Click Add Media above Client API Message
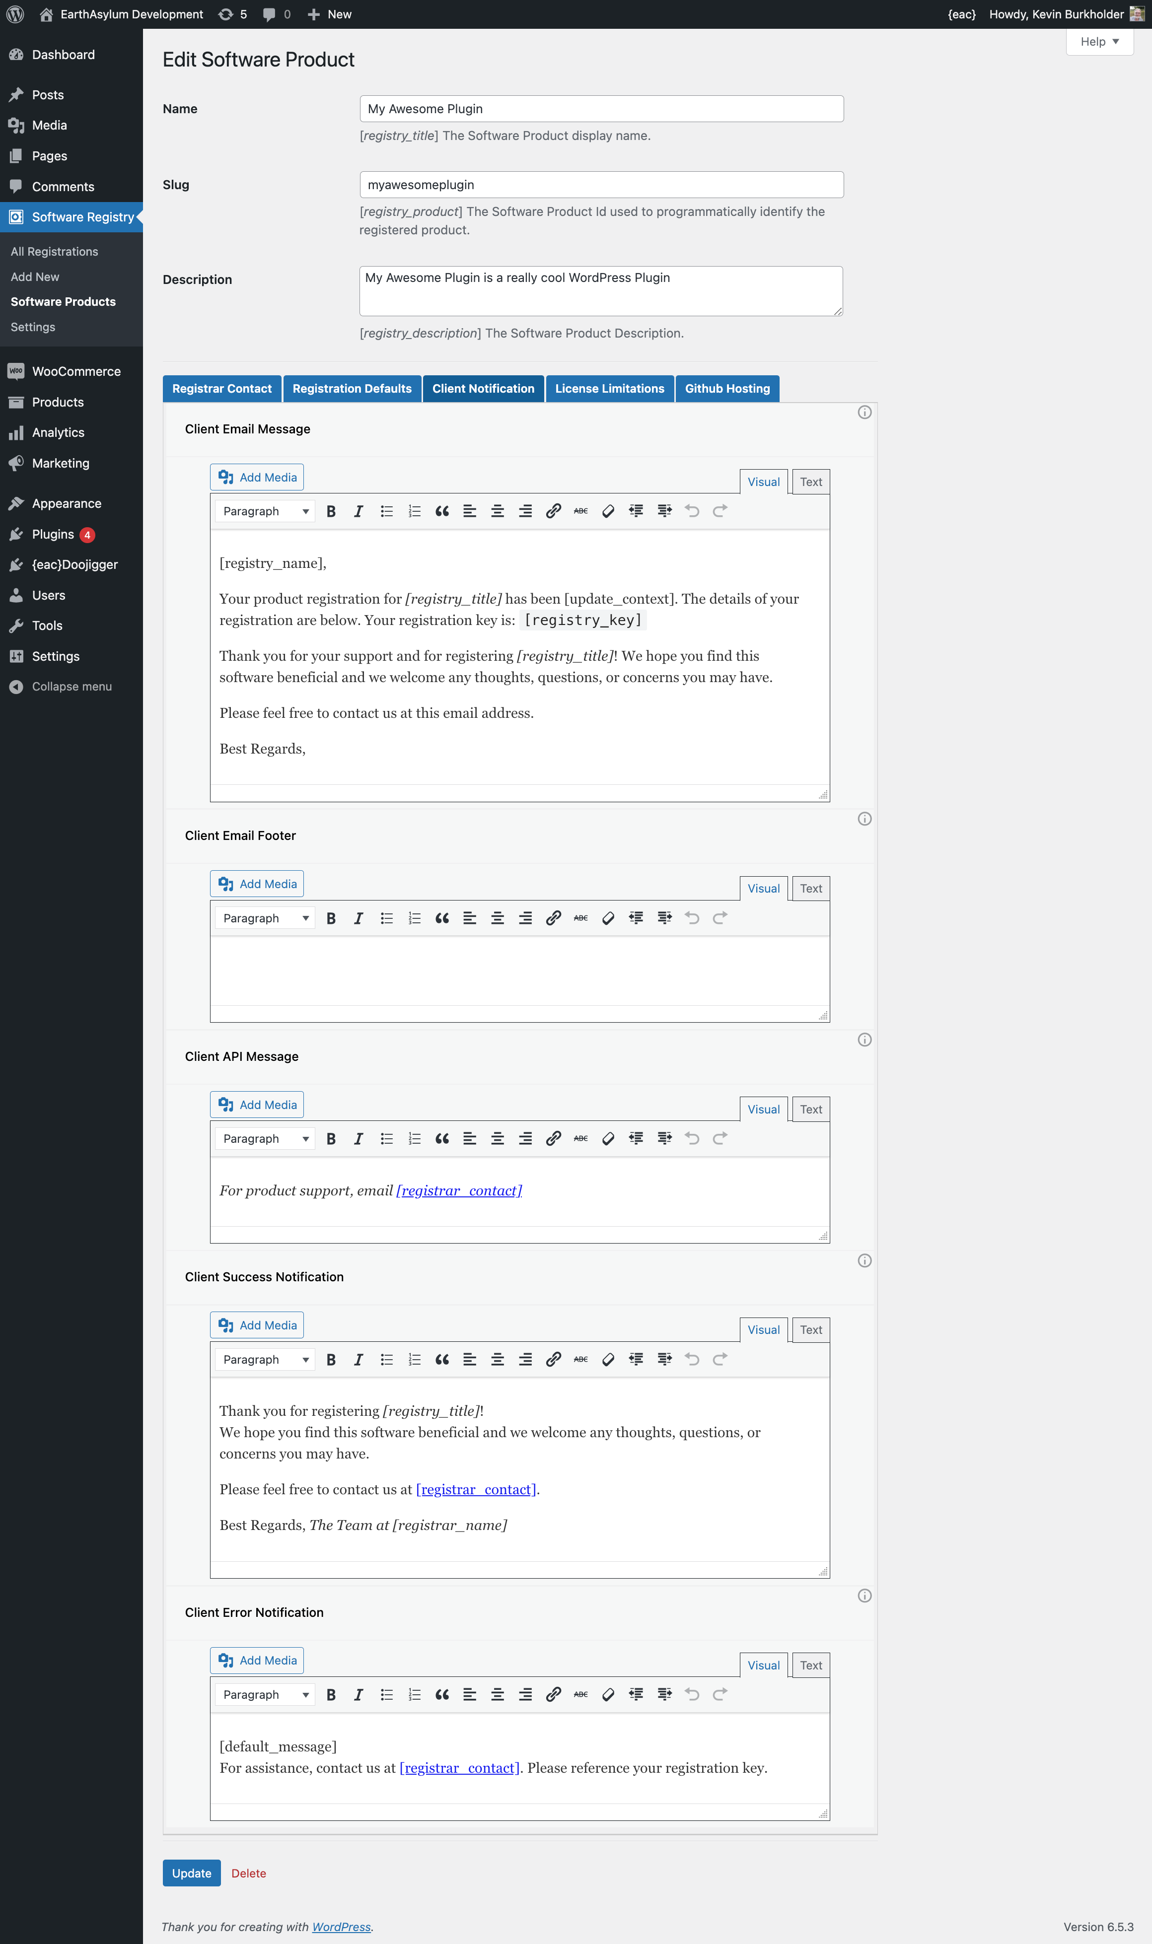The width and height of the screenshot is (1152, 1944). [257, 1105]
